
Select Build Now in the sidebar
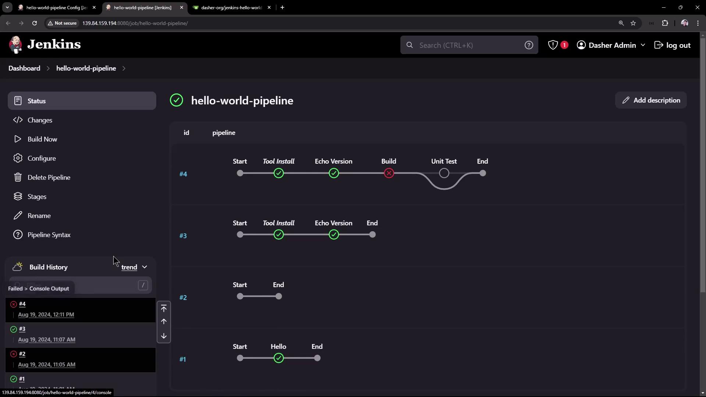(42, 139)
